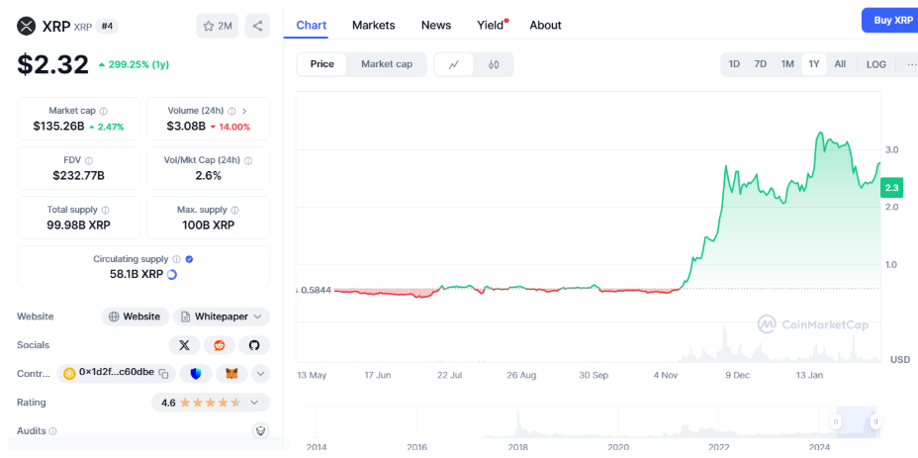This screenshot has height=458, width=918.
Task: Switch chart to line view
Action: 454,64
